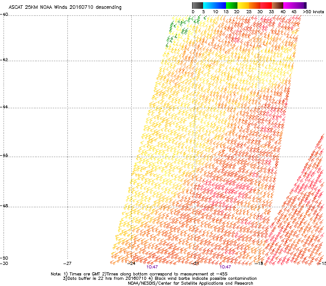Click the -46 latitude axis label
Image resolution: width=326 pixels, height=286 pixels.
(4, 156)
